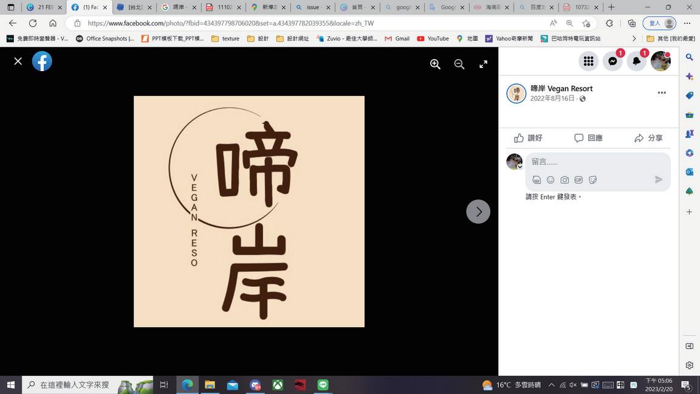Add a sticker to the comment
700x394 pixels.
(593, 179)
